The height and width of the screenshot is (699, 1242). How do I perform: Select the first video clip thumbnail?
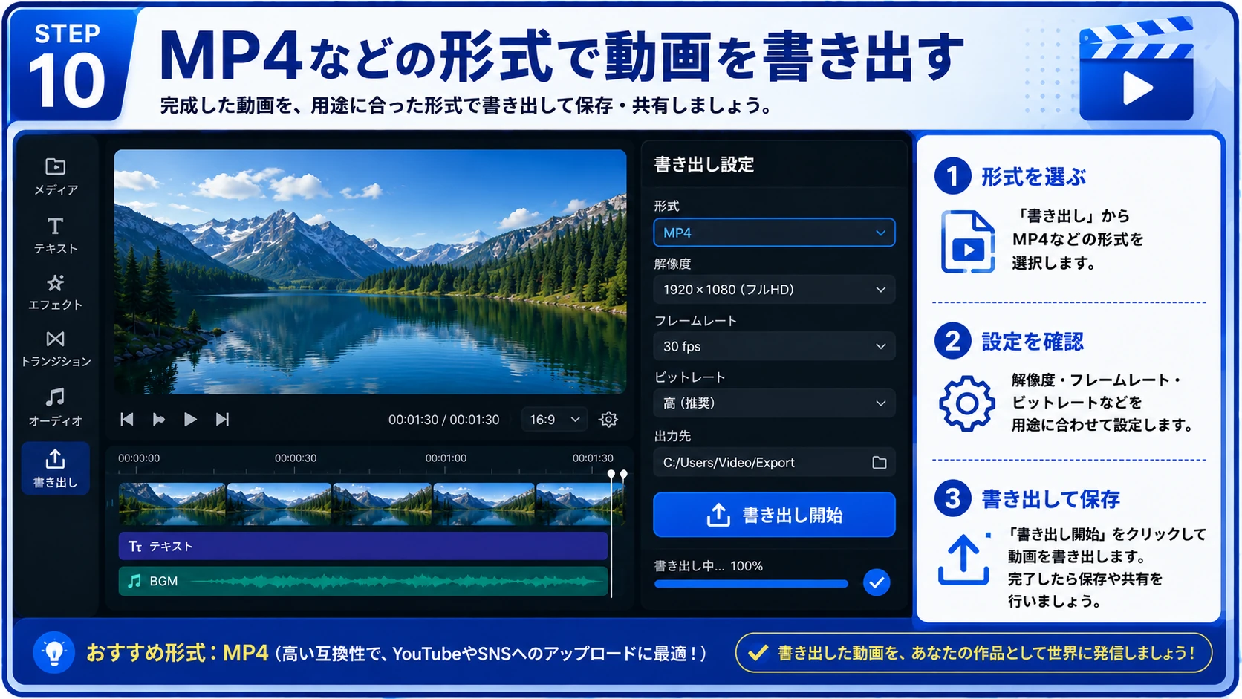pyautogui.click(x=172, y=504)
